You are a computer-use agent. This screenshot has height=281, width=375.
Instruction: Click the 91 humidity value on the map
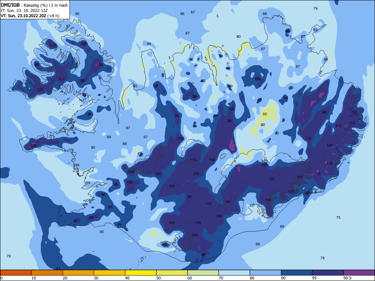click(x=195, y=126)
